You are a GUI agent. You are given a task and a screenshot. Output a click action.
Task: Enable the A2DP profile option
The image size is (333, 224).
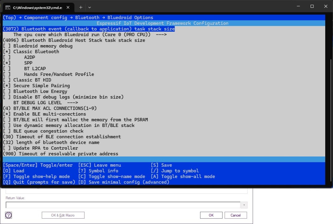coord(19,57)
